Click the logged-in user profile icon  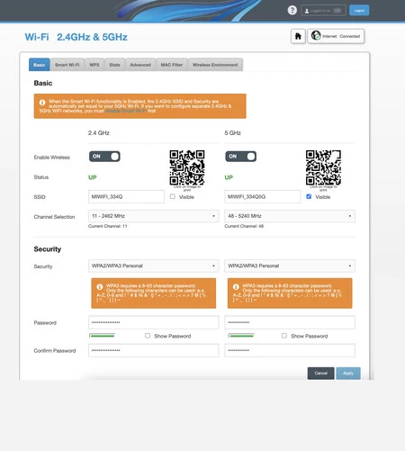tap(307, 11)
